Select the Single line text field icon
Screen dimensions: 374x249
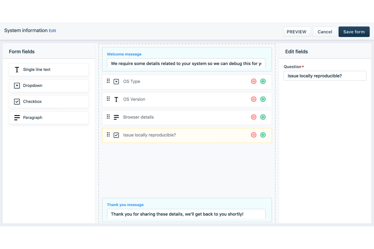click(x=17, y=69)
